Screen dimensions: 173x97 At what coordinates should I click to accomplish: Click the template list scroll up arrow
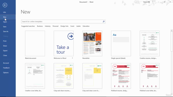pyautogui.click(x=172, y=30)
